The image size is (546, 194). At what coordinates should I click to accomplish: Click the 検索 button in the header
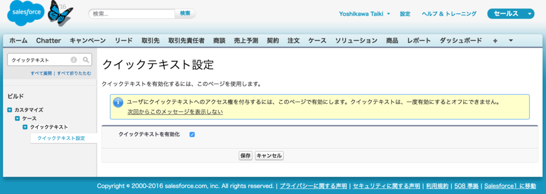pos(185,13)
